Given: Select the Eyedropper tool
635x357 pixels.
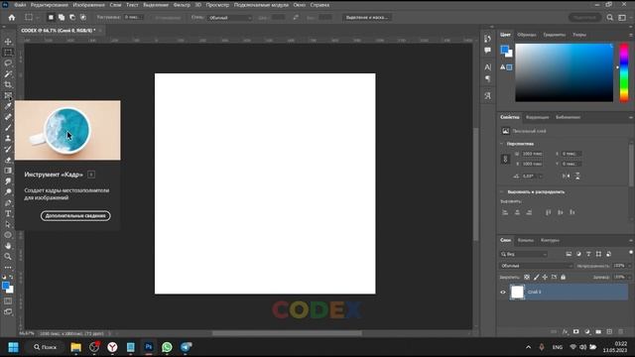Looking at the screenshot, I should point(8,106).
